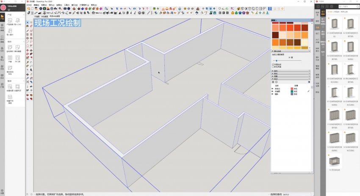Choose the Rotate tool

(28, 54)
